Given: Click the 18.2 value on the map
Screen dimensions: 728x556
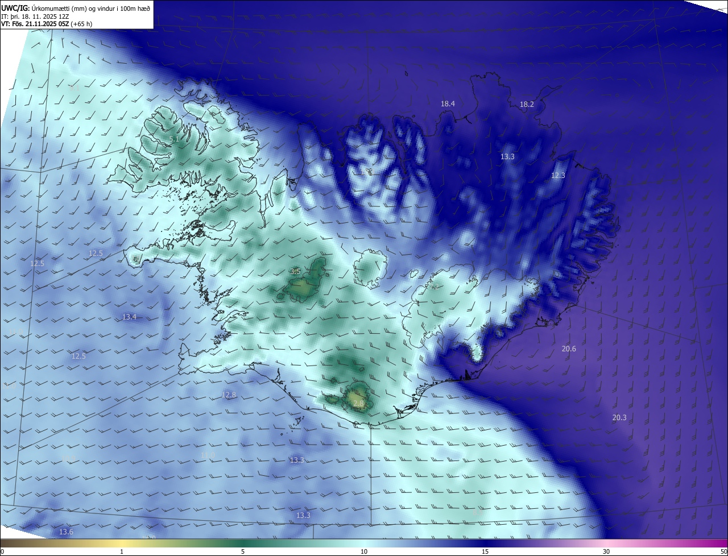Looking at the screenshot, I should point(527,104).
